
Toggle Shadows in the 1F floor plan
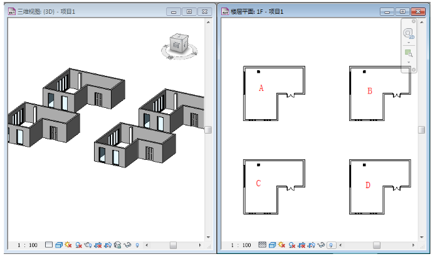292,245
